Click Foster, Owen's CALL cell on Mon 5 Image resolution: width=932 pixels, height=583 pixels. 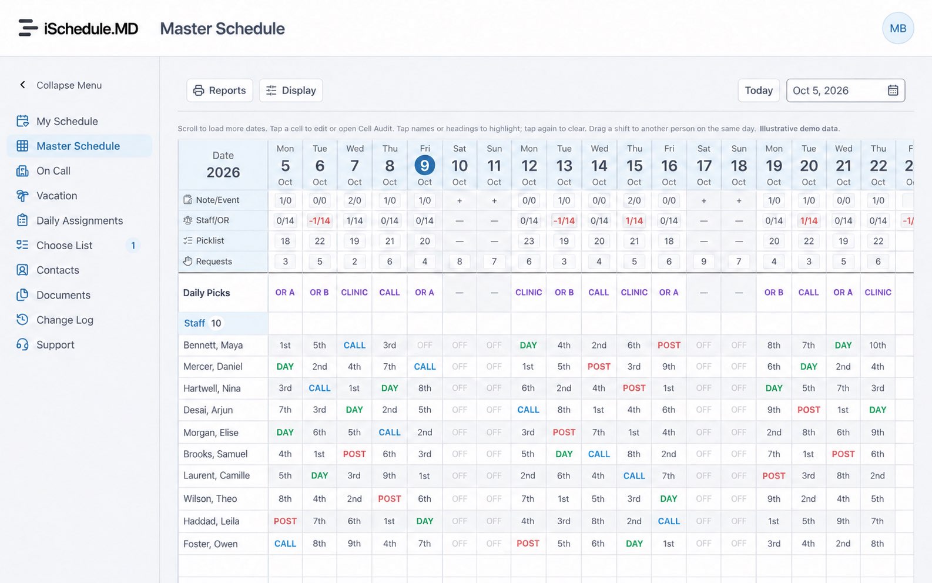click(285, 544)
